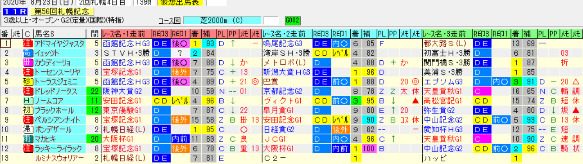Click the レース名・1走前 column header
Image resolution: width=583 pixels, height=164 pixels.
[127, 34]
